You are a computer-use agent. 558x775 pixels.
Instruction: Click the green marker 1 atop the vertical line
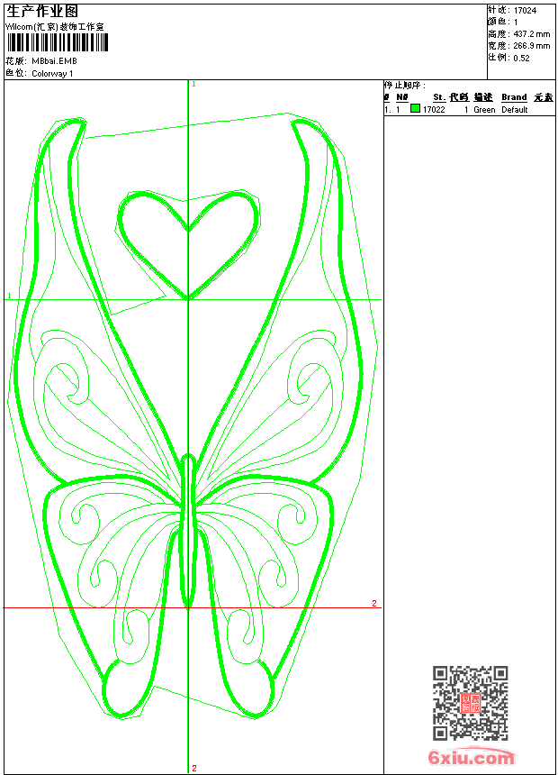tap(193, 84)
